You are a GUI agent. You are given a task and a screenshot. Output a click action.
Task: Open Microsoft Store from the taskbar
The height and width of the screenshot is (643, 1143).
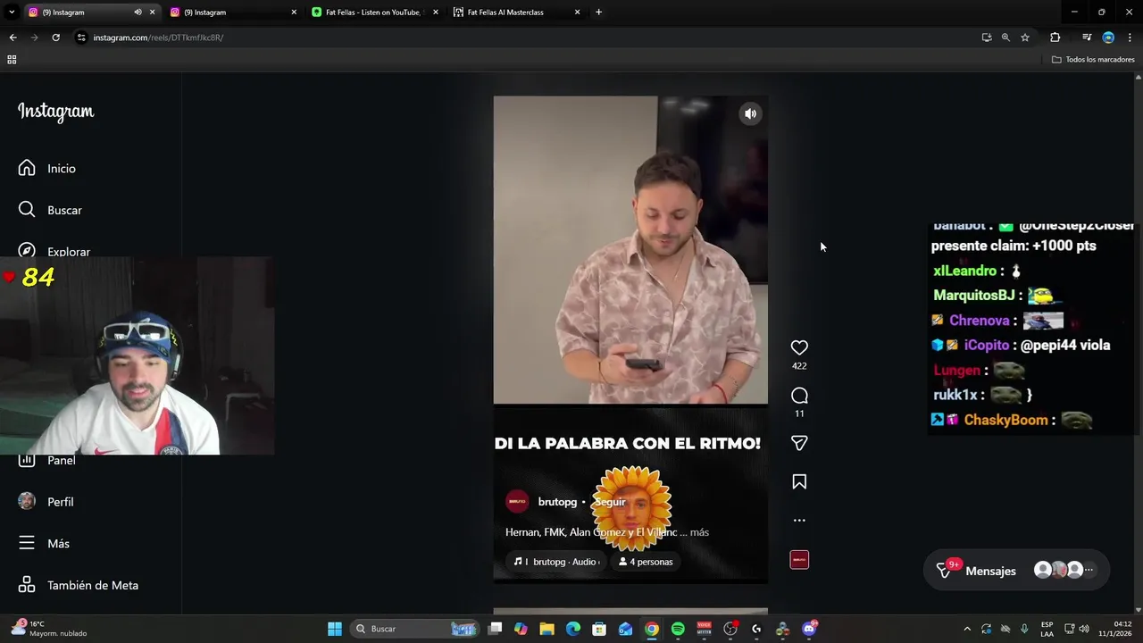599,629
